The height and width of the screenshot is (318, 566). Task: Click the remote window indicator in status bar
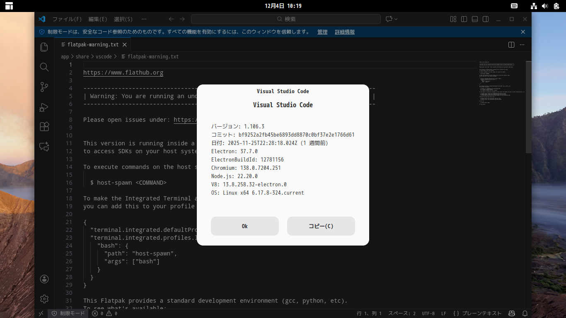tap(41, 313)
